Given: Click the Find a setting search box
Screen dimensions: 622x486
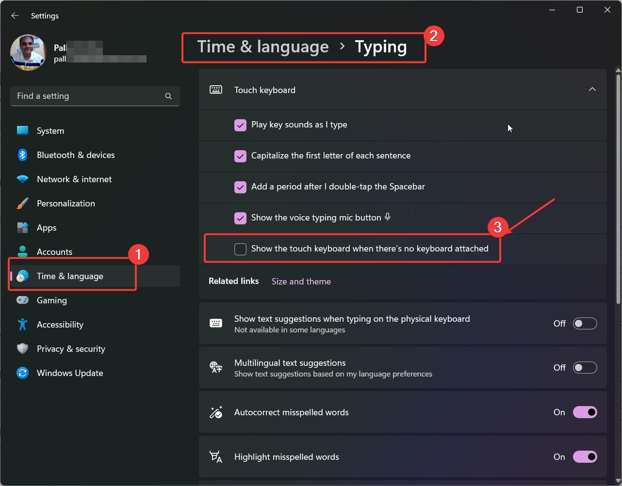Looking at the screenshot, I should pyautogui.click(x=87, y=96).
